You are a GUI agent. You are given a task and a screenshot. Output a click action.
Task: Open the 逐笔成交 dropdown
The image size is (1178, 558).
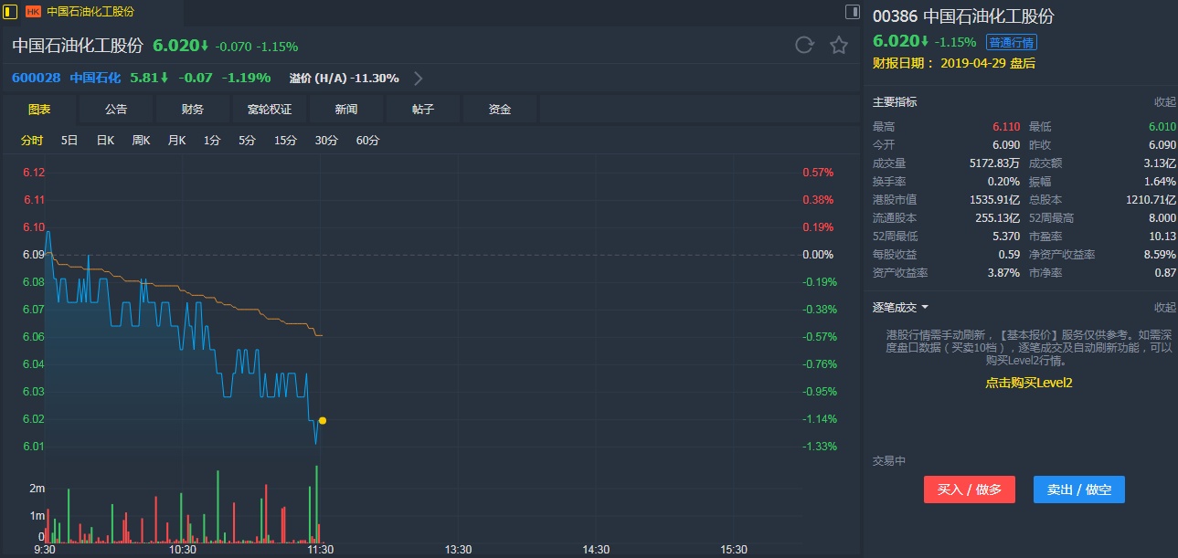tap(901, 308)
